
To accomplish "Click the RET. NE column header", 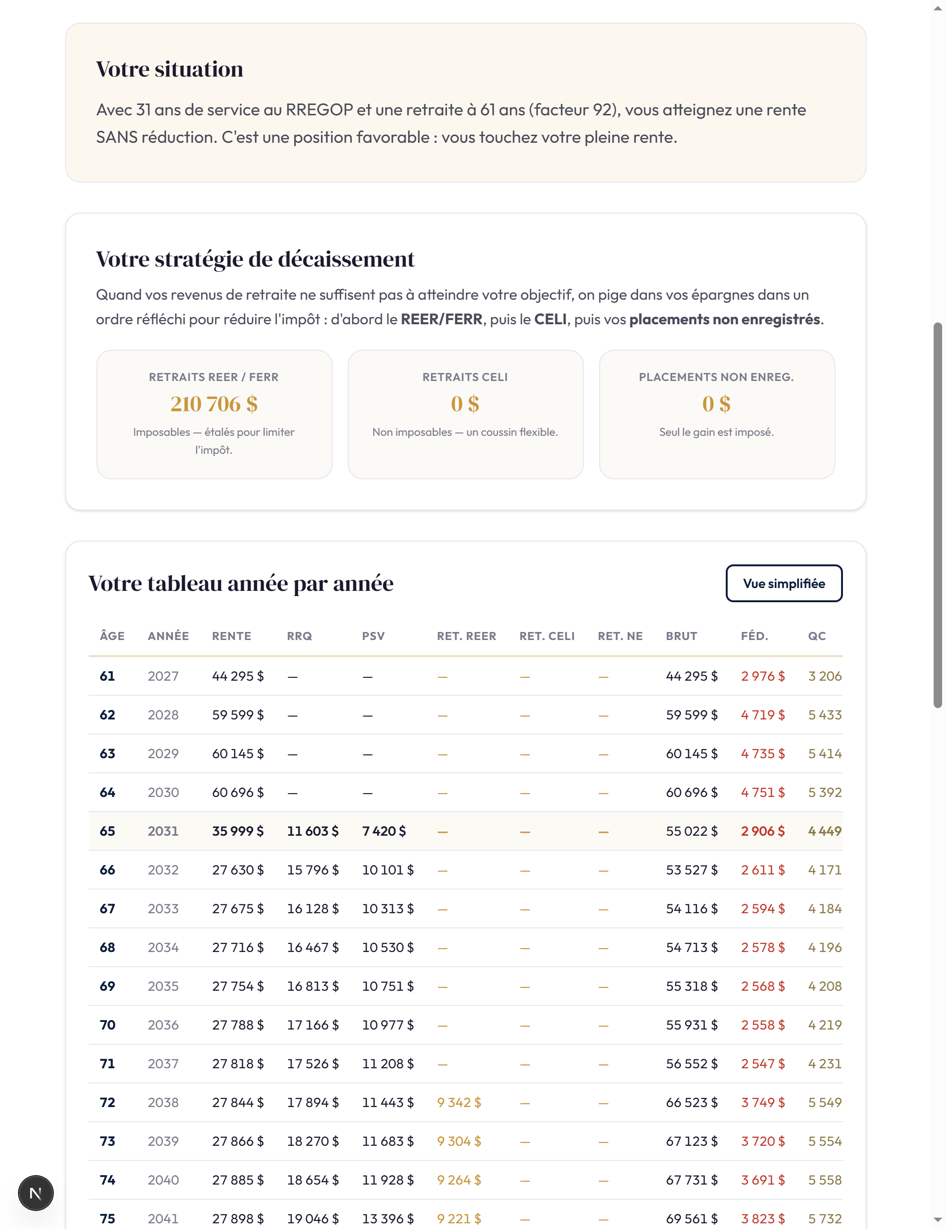I will pos(620,636).
